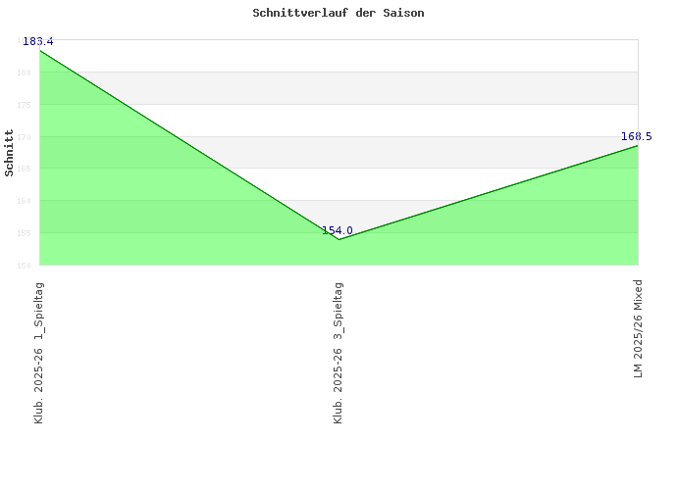The width and height of the screenshot is (677, 490).
Task: Click the 154.0 data label
Action: 338,231
